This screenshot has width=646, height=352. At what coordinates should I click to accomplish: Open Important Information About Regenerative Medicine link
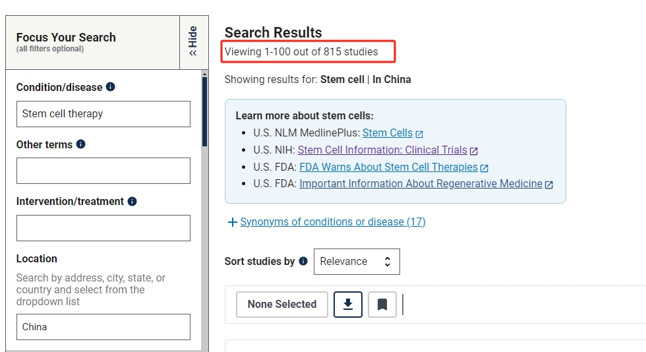pos(421,184)
